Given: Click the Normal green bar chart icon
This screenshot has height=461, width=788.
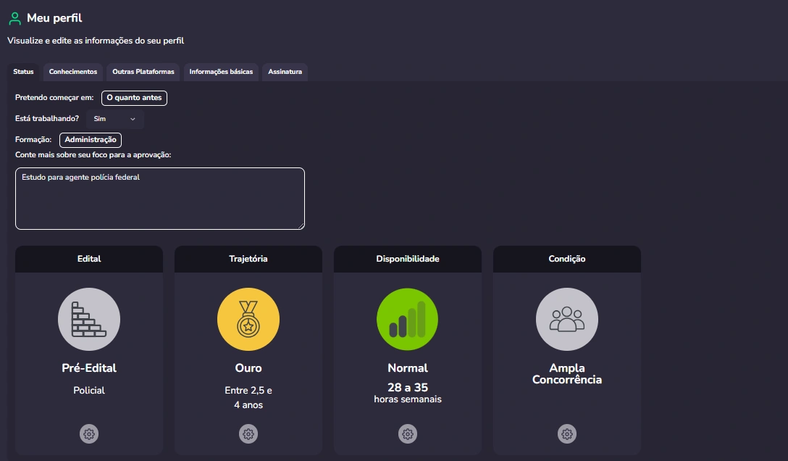Looking at the screenshot, I should tap(408, 319).
